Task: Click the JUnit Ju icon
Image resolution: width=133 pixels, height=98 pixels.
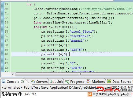Action: (52, 81)
